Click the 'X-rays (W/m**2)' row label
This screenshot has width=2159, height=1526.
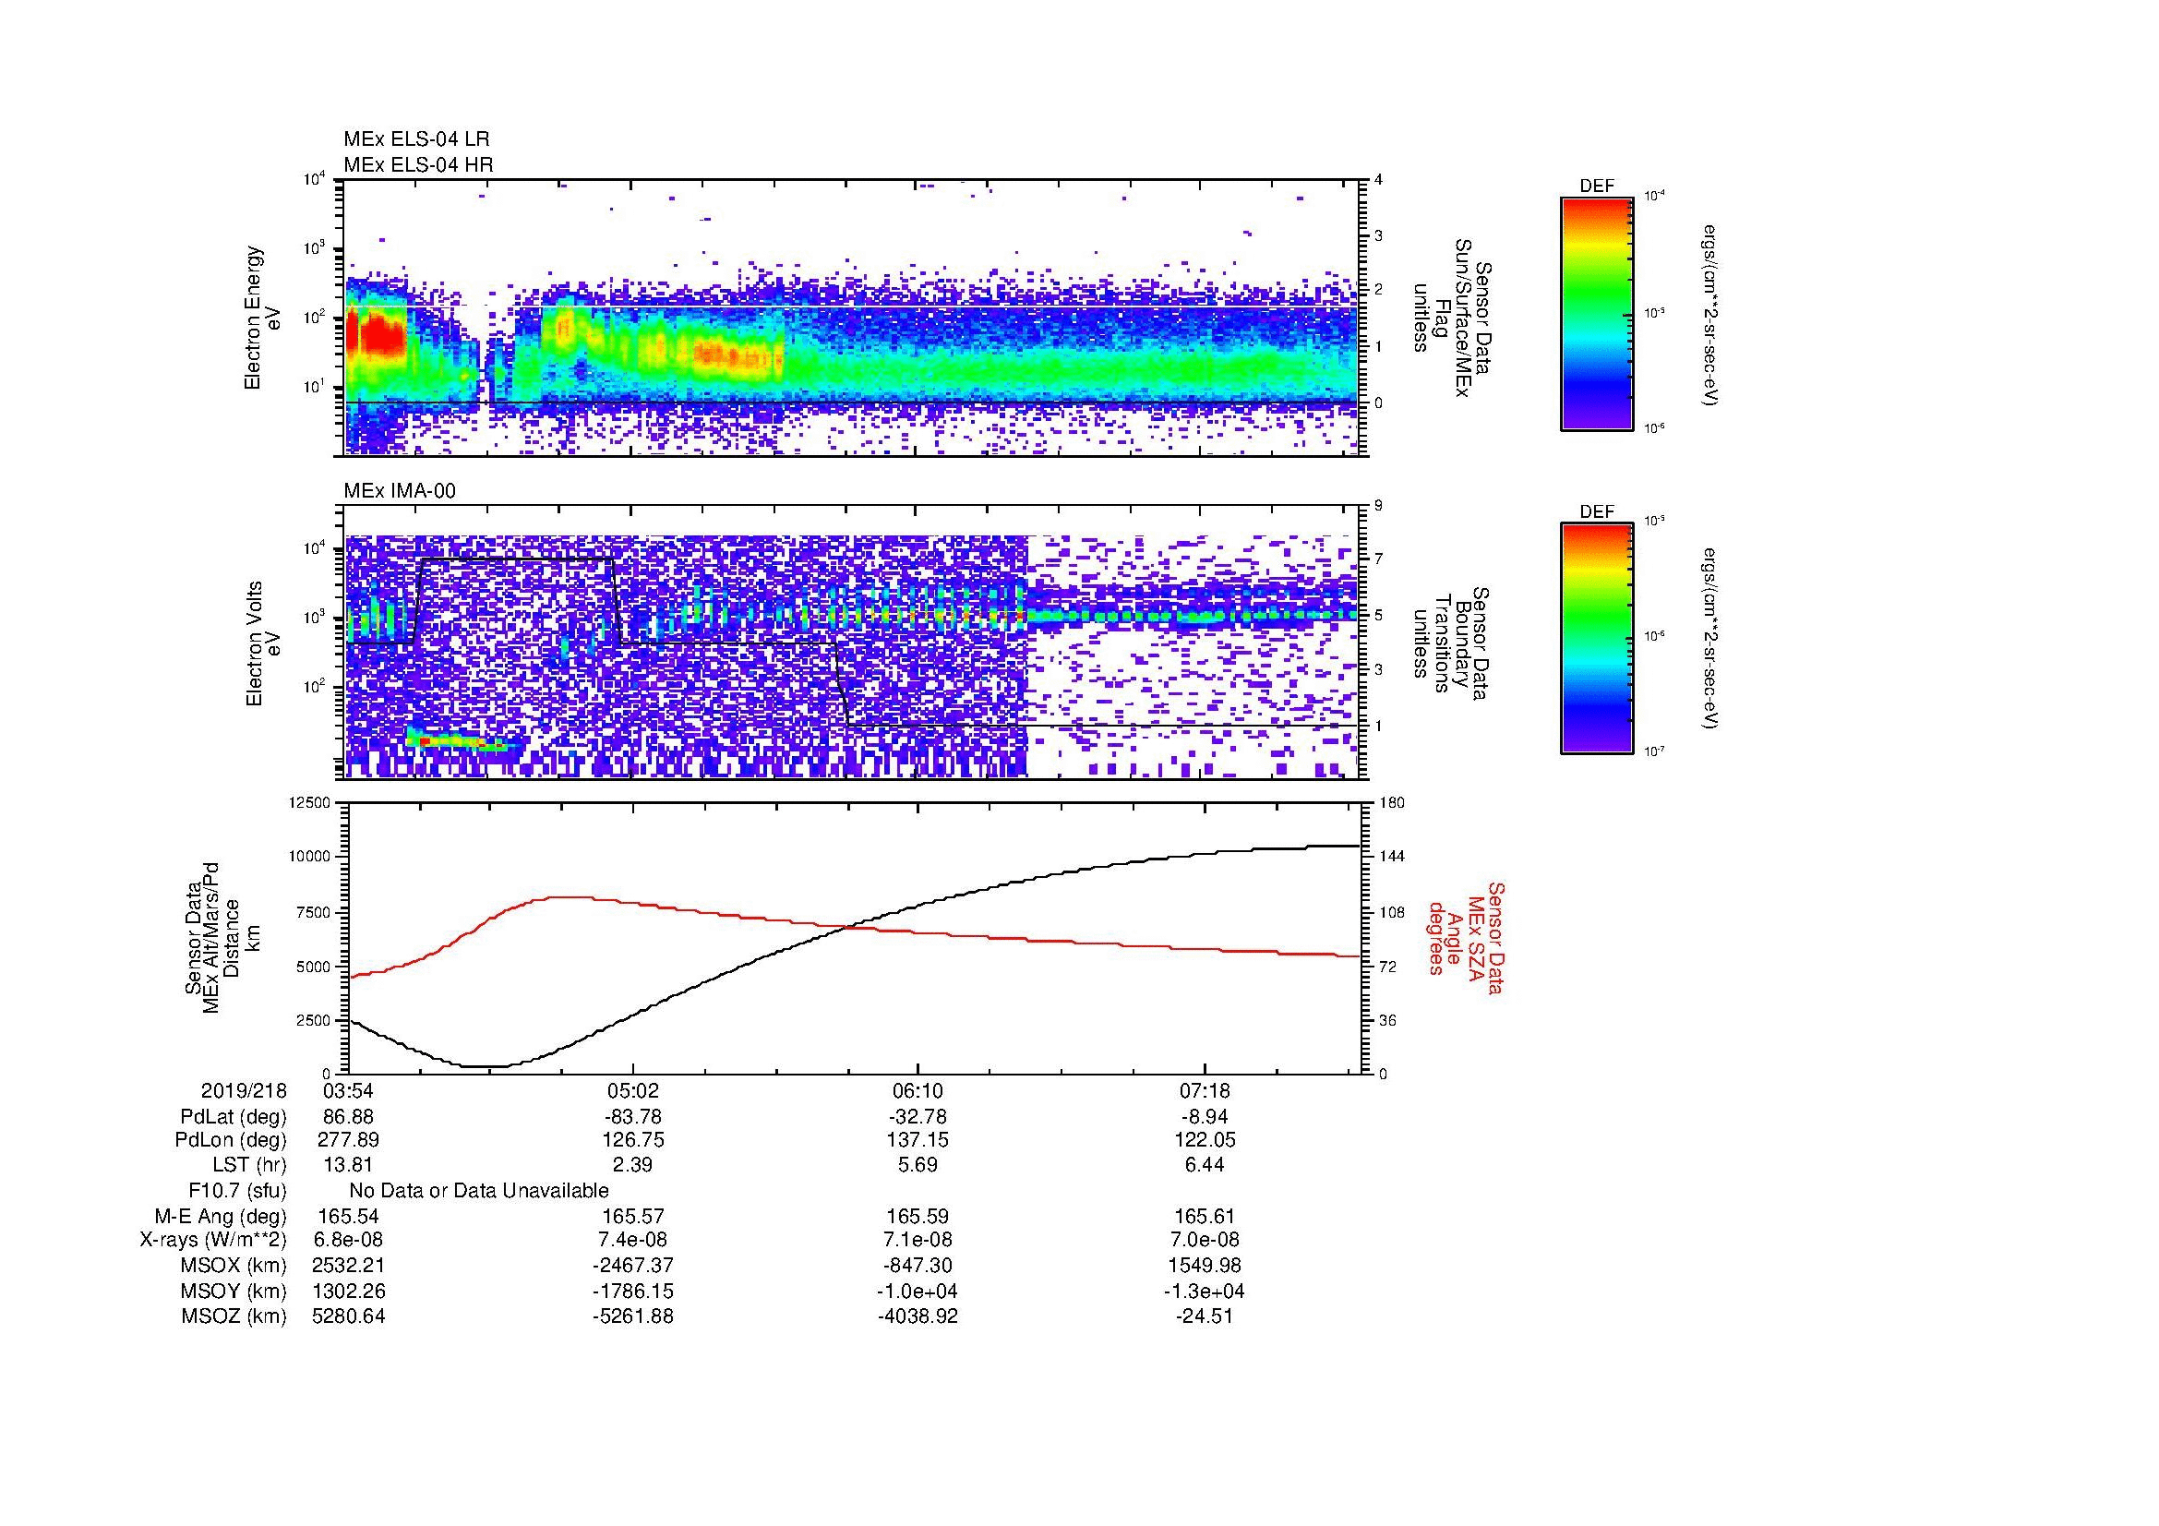tap(212, 1241)
